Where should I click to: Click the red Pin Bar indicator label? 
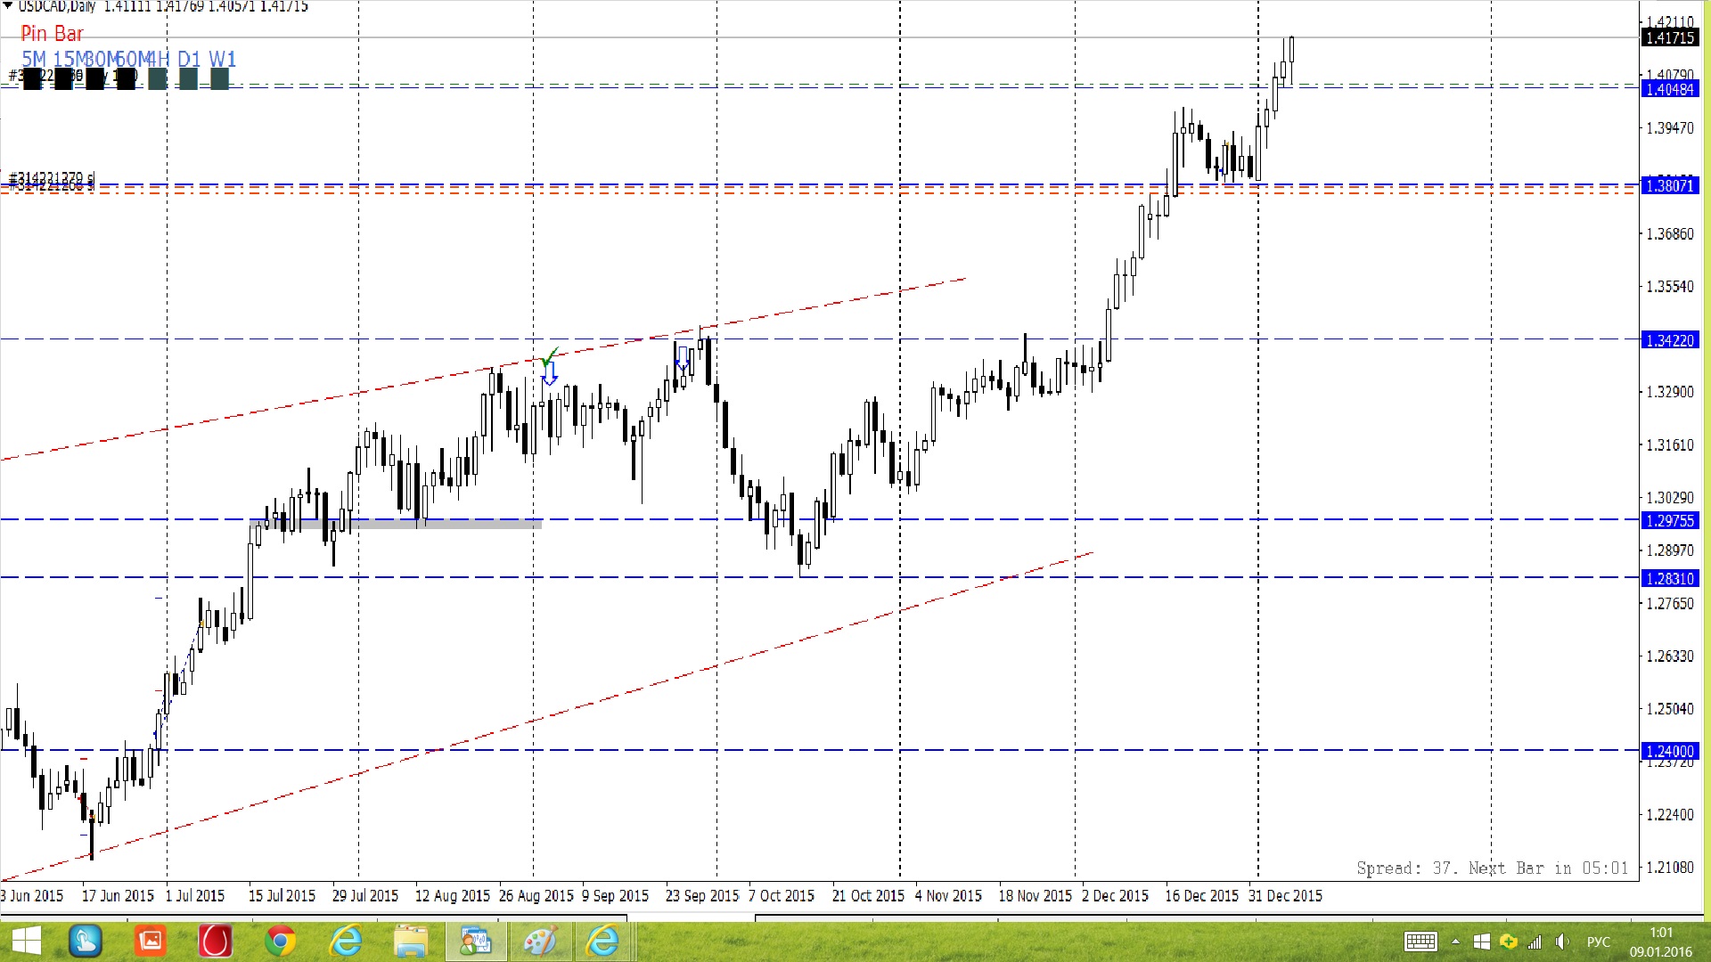[x=52, y=34]
